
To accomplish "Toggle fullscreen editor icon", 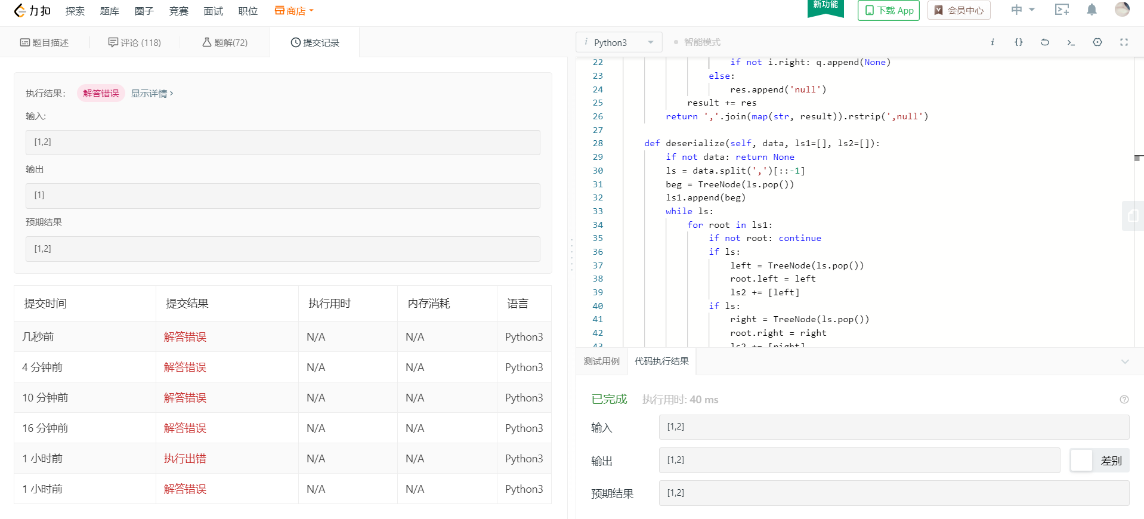I will pos(1124,42).
